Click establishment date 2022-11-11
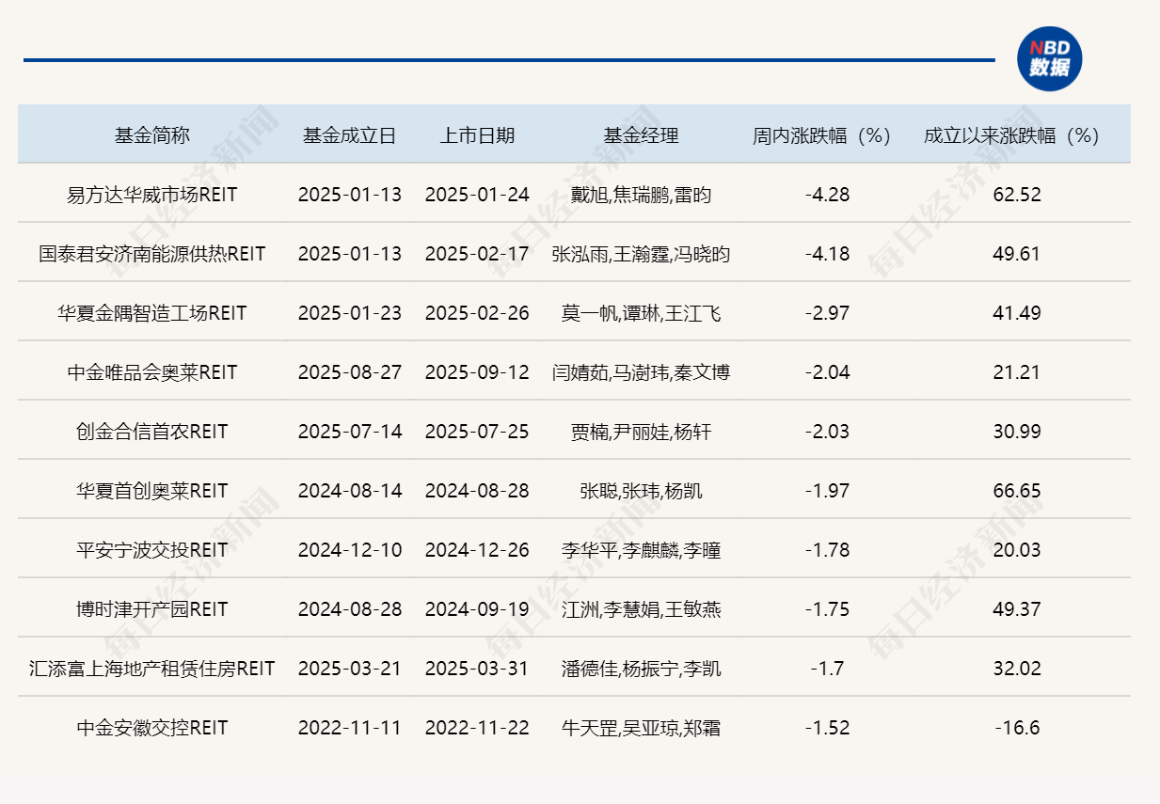This screenshot has width=1160, height=804. click(350, 728)
